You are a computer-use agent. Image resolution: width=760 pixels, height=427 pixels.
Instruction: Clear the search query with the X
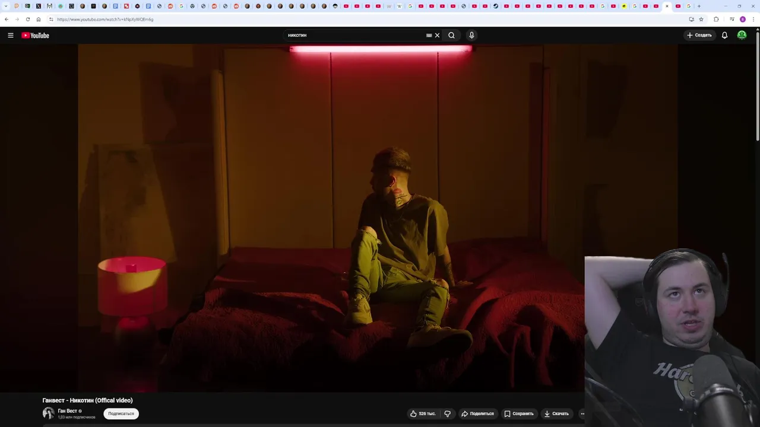click(x=438, y=35)
